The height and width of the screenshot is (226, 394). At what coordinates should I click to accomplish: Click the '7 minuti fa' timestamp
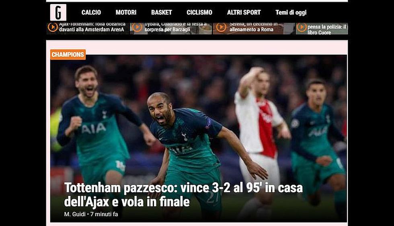coord(104,214)
